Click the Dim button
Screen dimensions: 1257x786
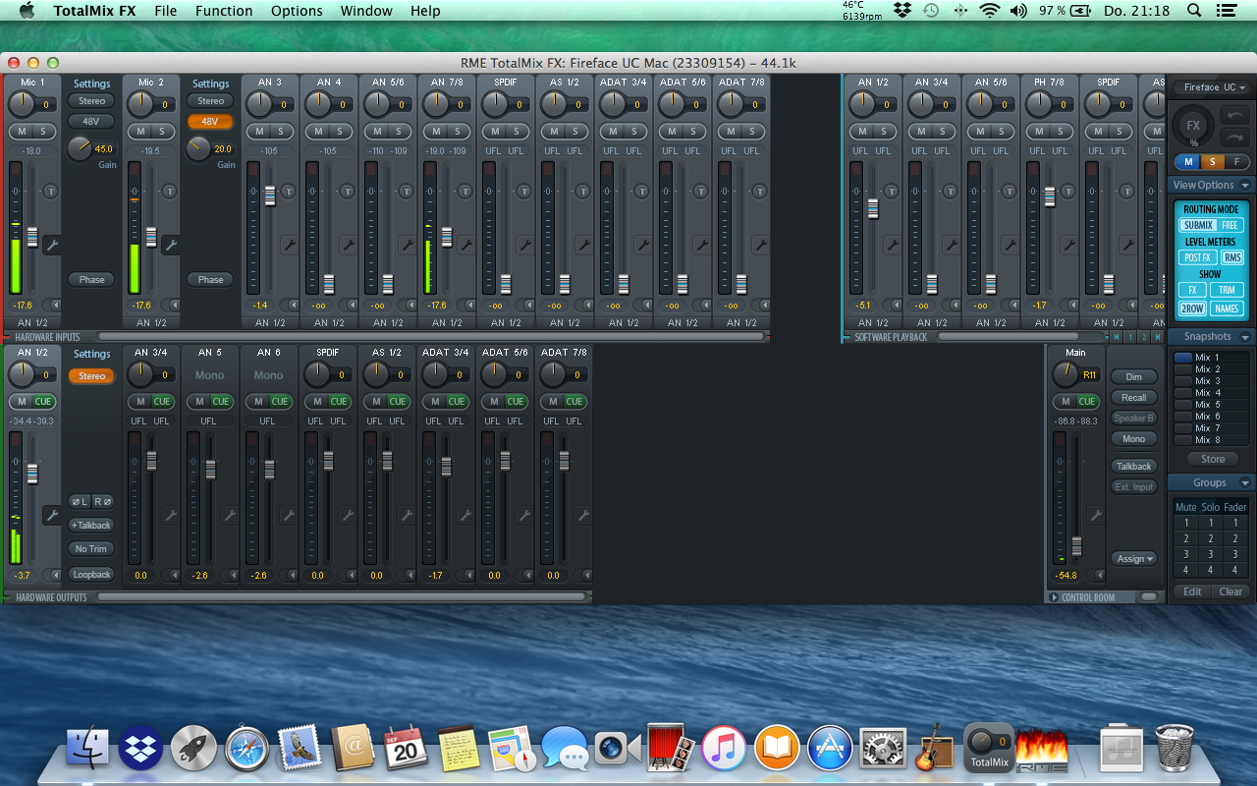(1134, 377)
